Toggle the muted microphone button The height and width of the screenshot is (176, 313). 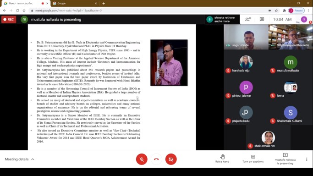pos(142,159)
